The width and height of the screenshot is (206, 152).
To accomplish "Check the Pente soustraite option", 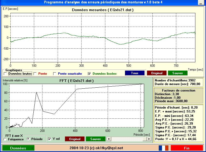I will pos(55,74).
